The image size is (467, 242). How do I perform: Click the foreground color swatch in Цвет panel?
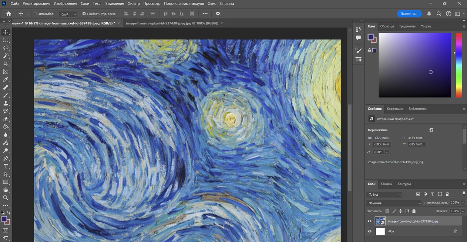pyautogui.click(x=371, y=37)
